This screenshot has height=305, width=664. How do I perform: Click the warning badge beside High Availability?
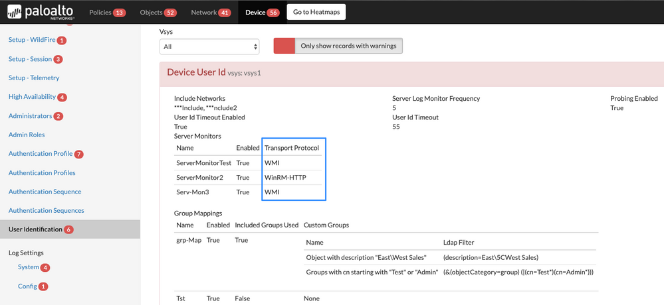point(62,97)
